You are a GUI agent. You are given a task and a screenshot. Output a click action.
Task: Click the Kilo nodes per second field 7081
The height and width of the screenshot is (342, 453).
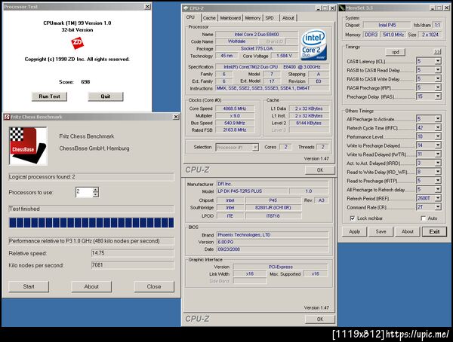(133, 265)
